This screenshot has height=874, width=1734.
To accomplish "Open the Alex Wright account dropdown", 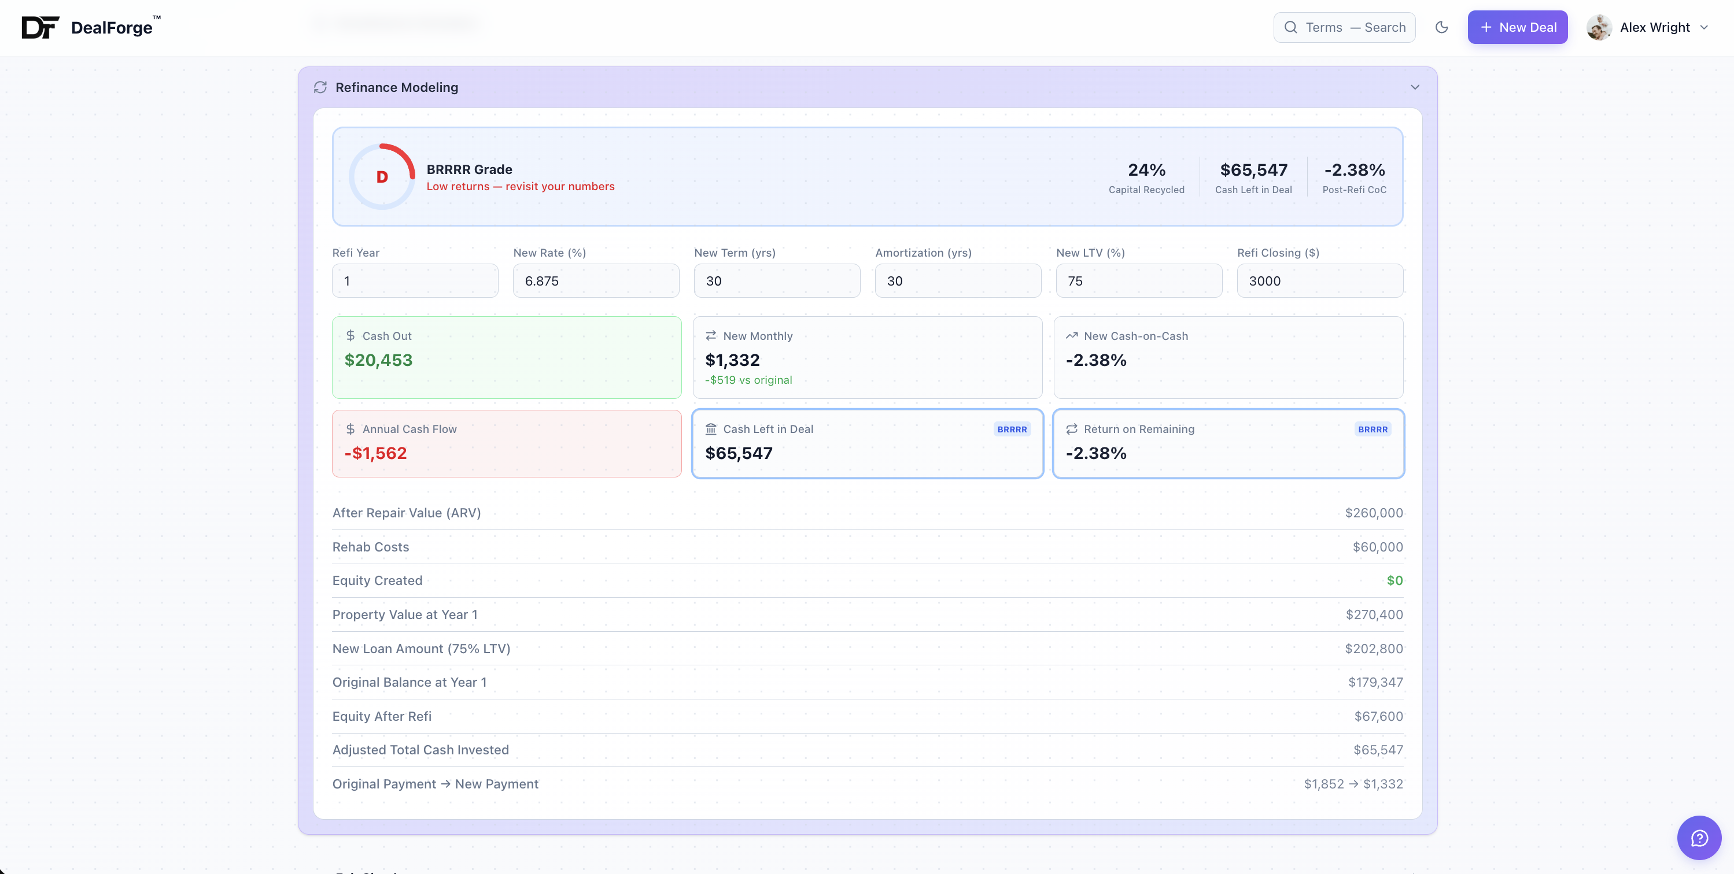I will click(x=1704, y=28).
